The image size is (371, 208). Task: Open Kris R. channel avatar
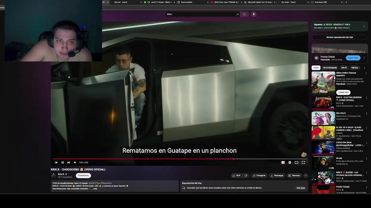pos(53,175)
